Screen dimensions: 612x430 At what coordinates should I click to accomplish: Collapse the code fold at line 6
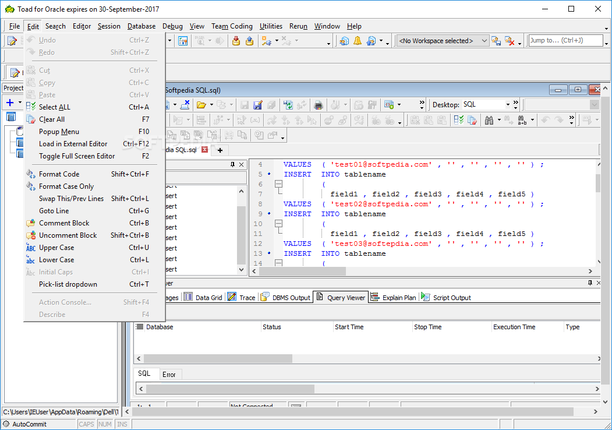[278, 184]
